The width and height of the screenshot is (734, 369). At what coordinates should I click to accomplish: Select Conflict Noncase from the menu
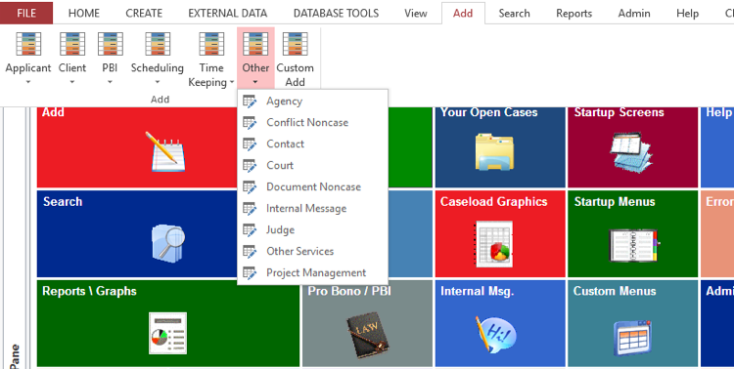point(313,122)
